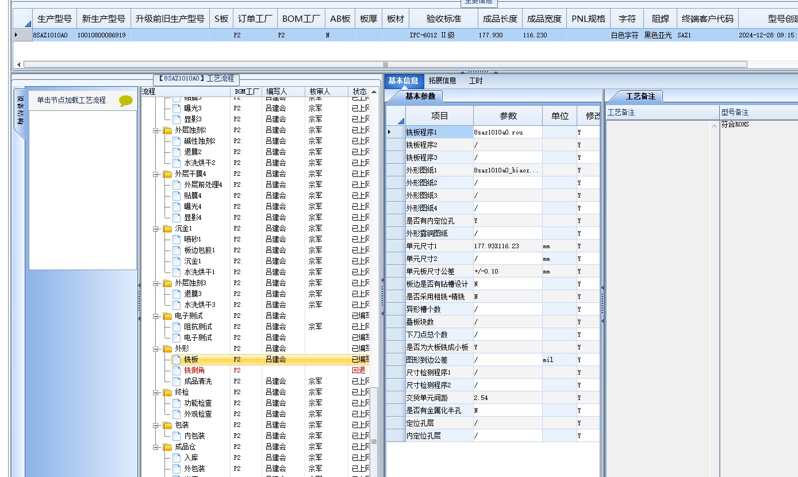The height and width of the screenshot is (477, 798).
Task: Click the 外形图纸1 value 8saz1010a0_biaoz...
Action: pos(508,170)
